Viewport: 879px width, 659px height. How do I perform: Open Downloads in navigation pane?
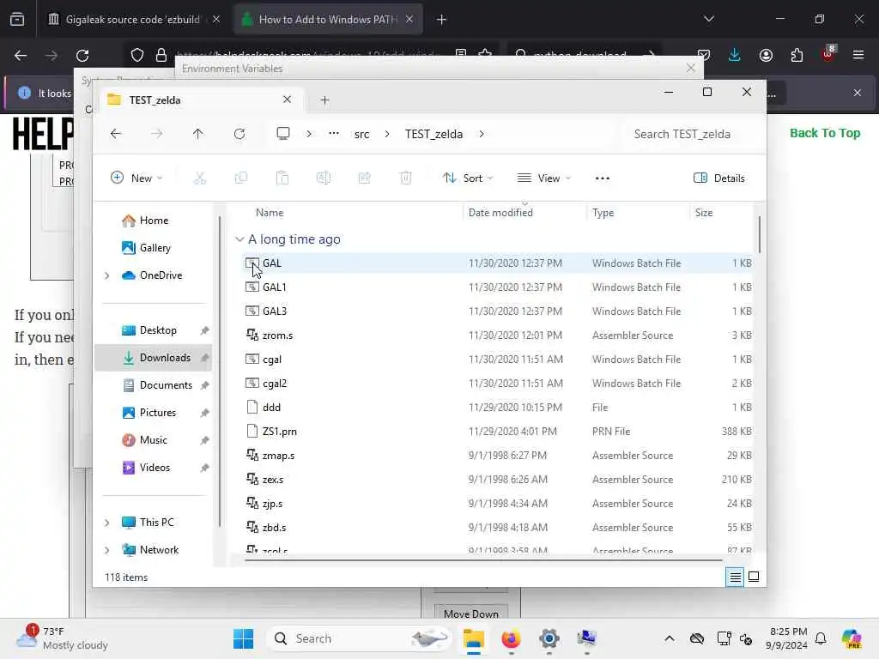point(153,358)
